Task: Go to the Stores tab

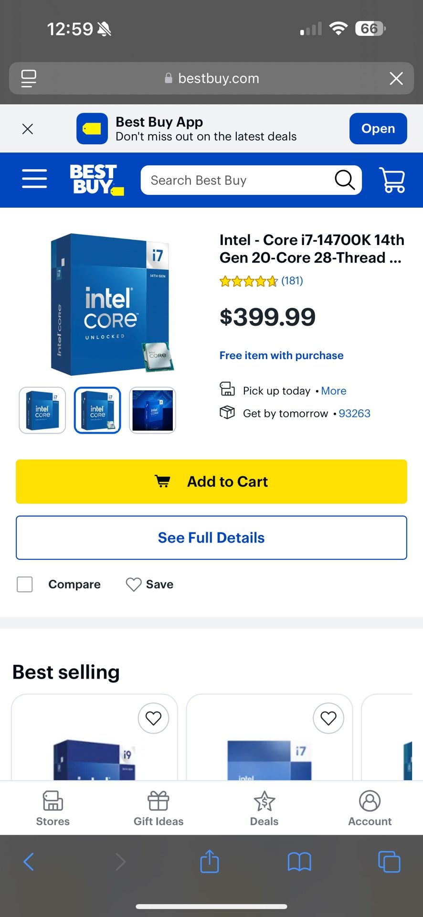Action: click(53, 807)
